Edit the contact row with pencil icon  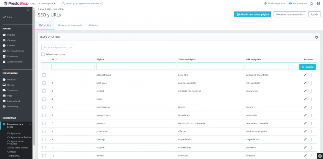[x=305, y=91]
